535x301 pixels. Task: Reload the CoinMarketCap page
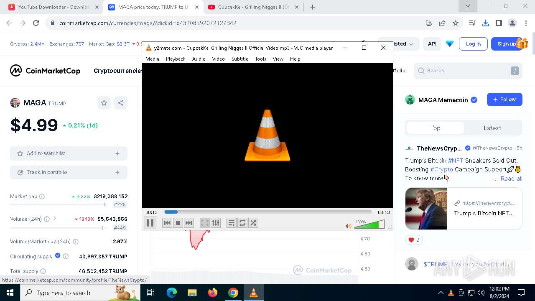[x=36, y=23]
